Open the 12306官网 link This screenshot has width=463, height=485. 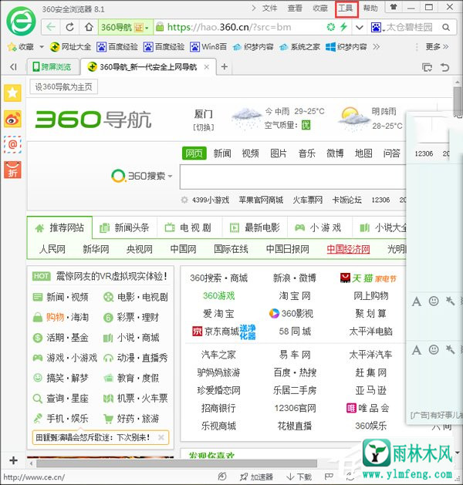[x=295, y=409]
